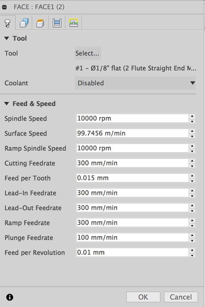
Task: Click the Surface Speed input field
Action: tap(132, 133)
